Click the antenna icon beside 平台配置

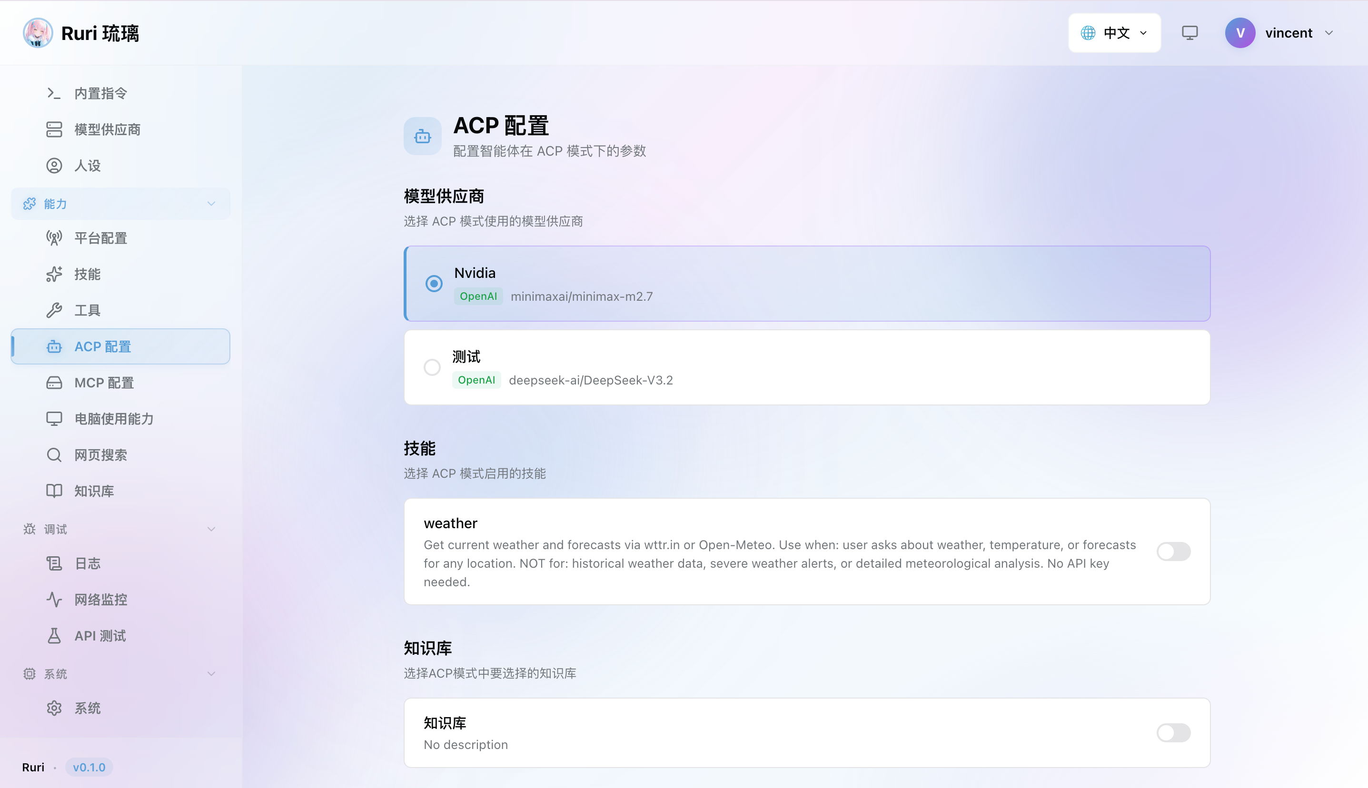tap(54, 237)
